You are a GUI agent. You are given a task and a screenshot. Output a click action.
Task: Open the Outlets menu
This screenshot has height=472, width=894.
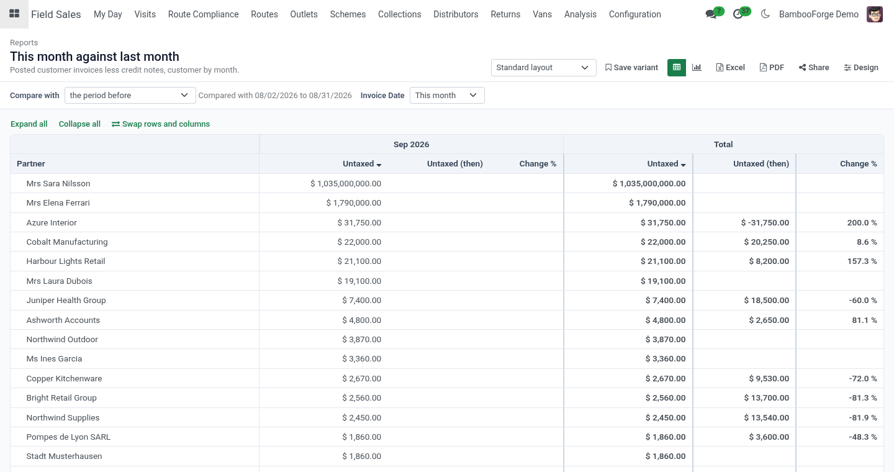pos(304,14)
